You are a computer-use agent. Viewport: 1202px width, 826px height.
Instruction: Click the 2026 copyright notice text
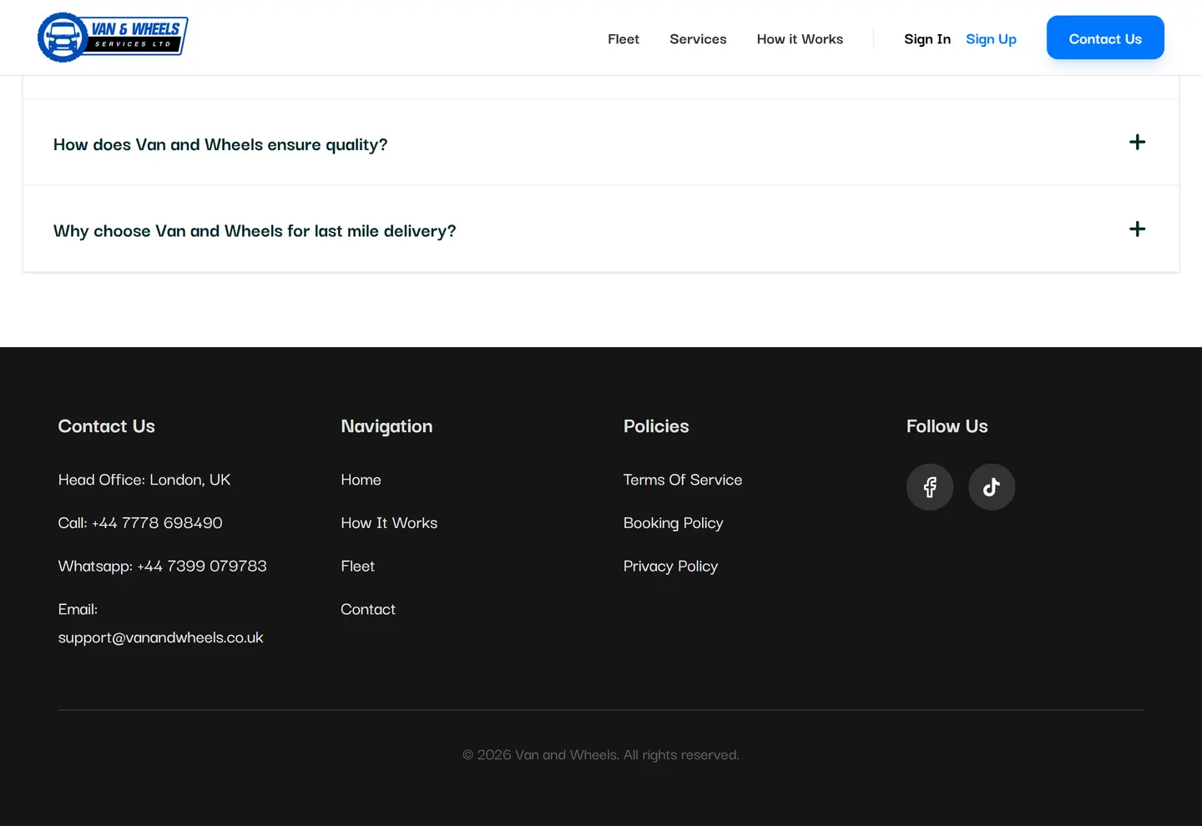(x=601, y=755)
